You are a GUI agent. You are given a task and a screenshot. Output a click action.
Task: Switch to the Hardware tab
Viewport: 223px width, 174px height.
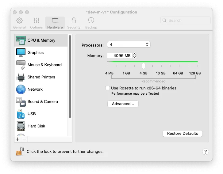point(55,23)
